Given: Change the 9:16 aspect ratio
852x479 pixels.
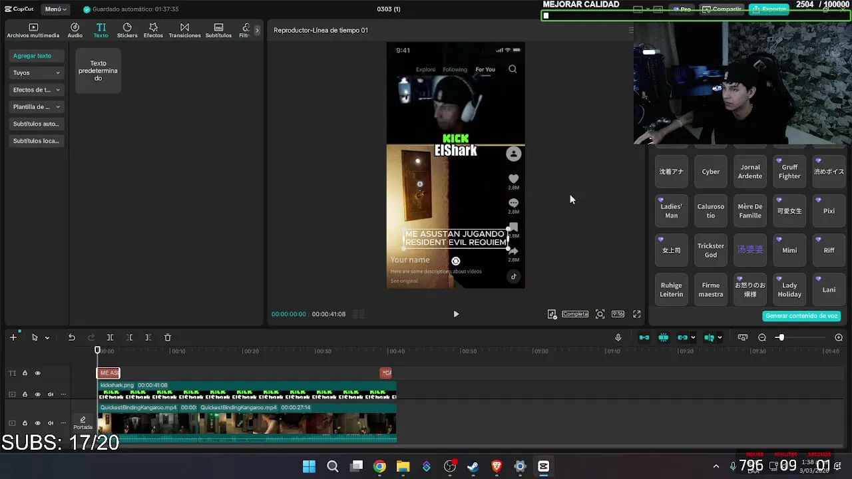Looking at the screenshot, I should pos(618,314).
